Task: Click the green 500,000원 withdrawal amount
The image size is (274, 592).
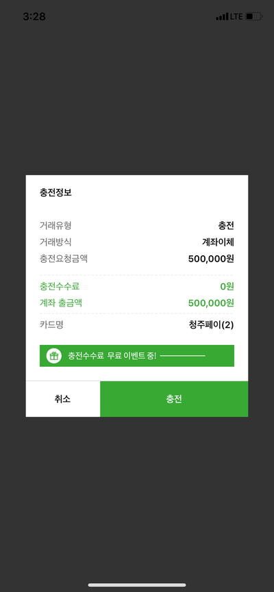Action: [211, 303]
